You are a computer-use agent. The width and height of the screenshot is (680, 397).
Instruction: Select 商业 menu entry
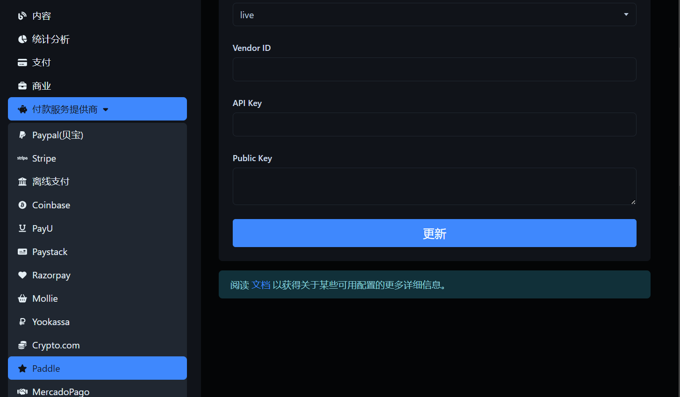click(97, 86)
